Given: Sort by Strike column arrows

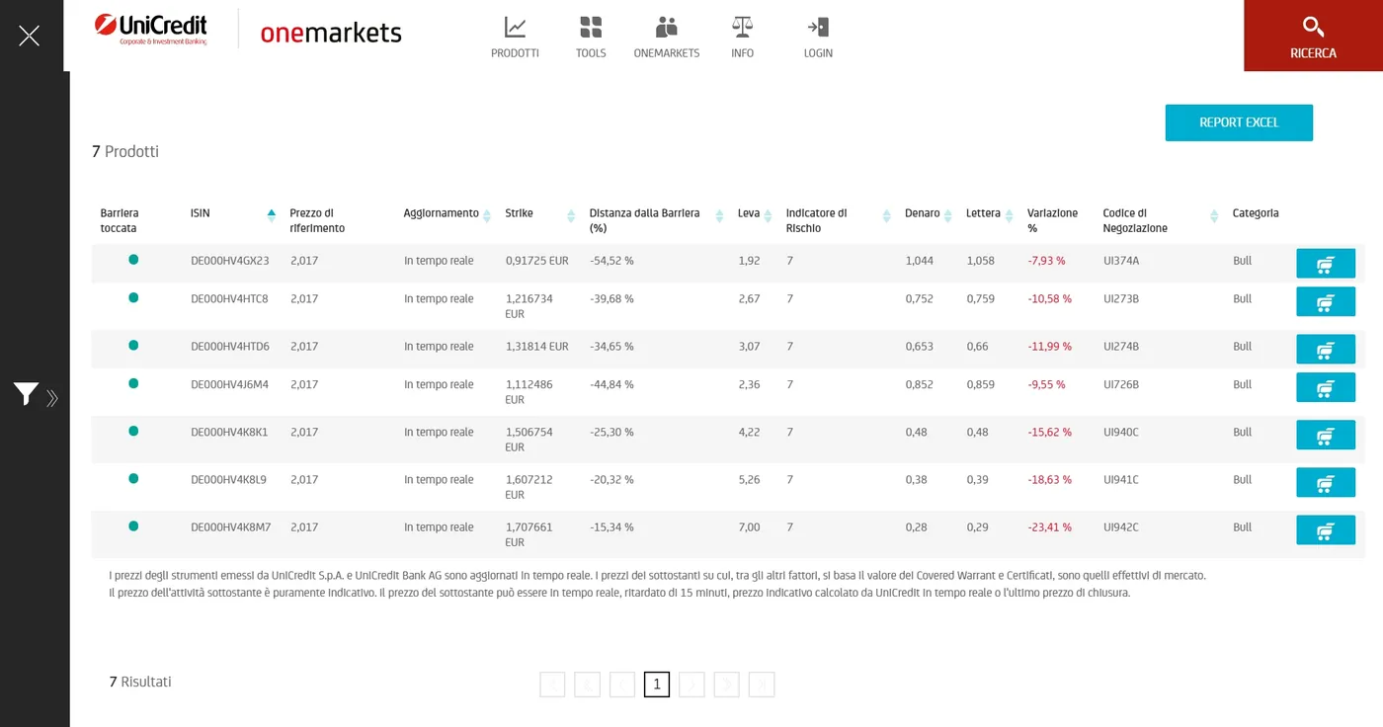Looking at the screenshot, I should click(571, 216).
